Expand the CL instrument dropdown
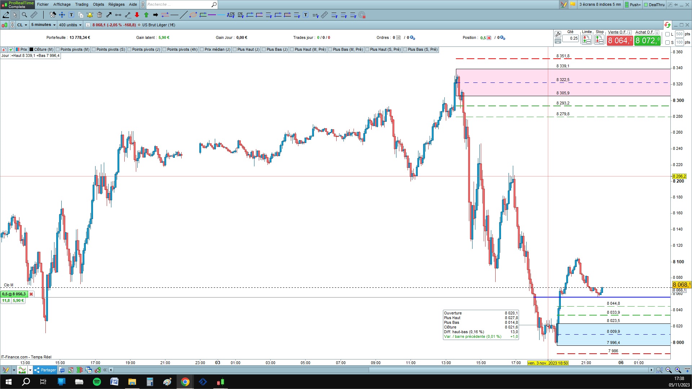692x389 pixels. pyautogui.click(x=22, y=25)
